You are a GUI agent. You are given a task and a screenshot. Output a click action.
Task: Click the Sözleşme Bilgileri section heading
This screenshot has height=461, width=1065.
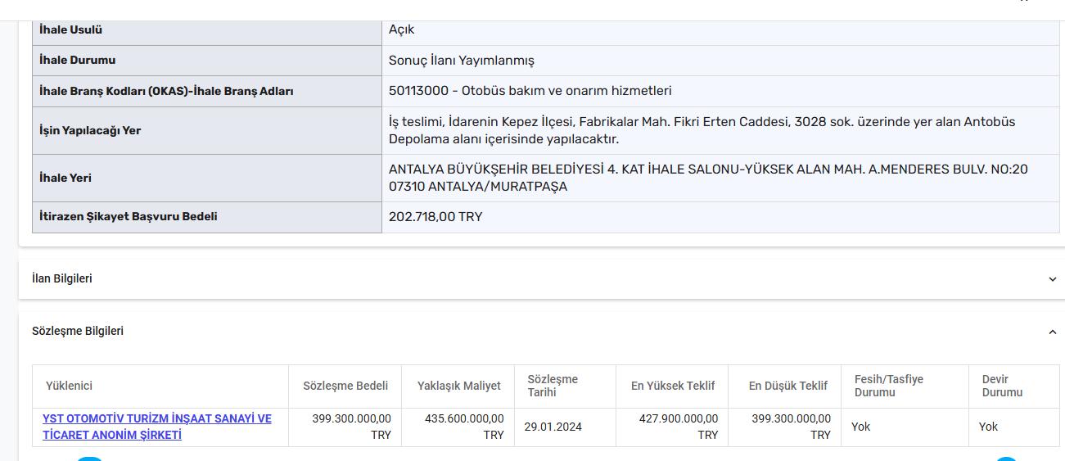[78, 331]
